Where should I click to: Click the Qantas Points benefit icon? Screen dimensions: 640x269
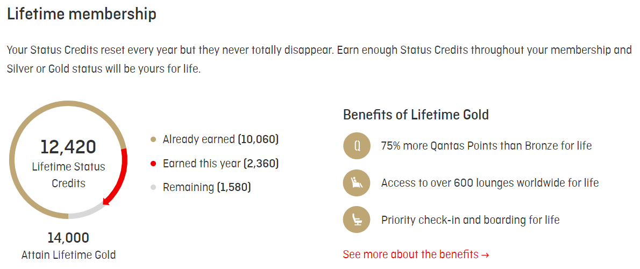pos(357,146)
